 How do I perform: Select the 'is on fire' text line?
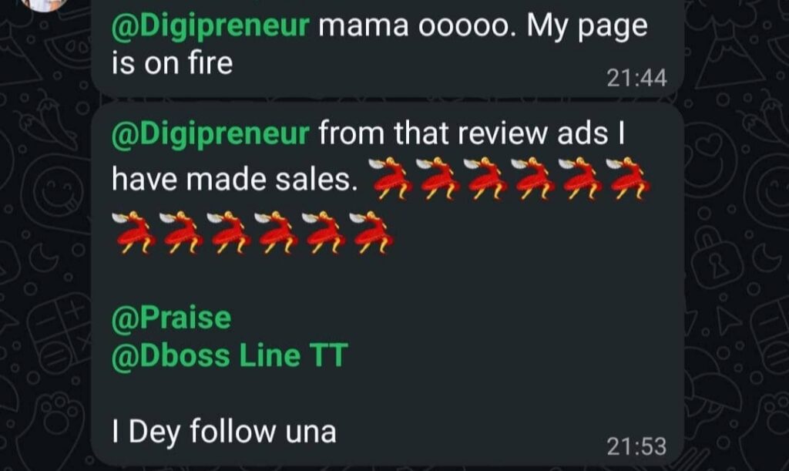[172, 63]
